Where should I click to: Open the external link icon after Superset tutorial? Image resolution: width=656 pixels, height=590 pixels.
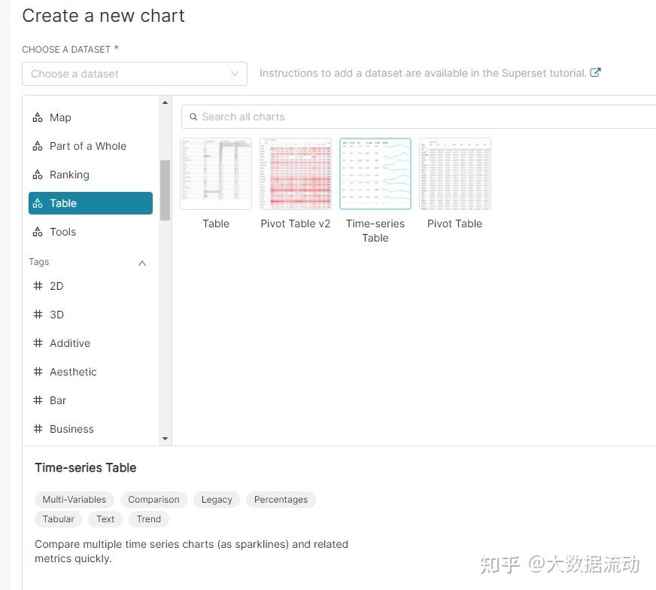click(x=595, y=72)
